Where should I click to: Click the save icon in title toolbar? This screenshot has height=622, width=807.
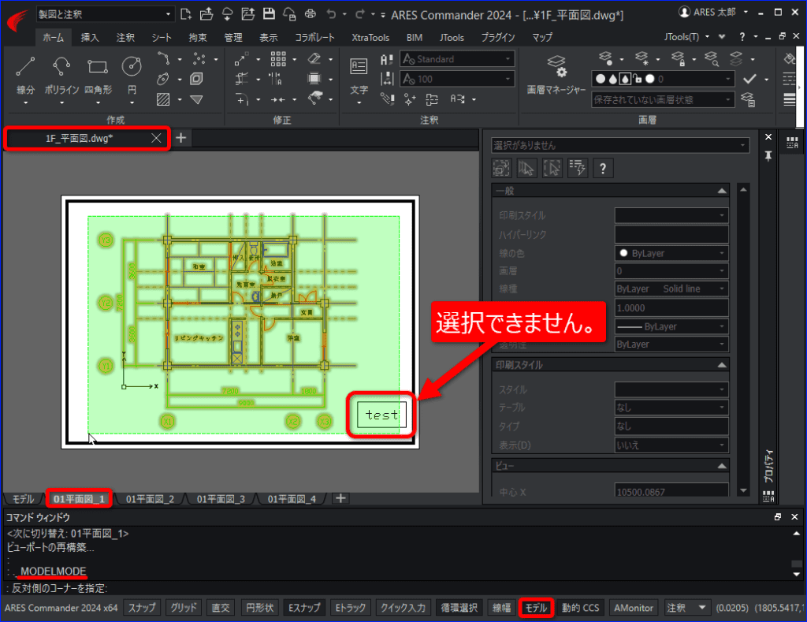tap(269, 14)
